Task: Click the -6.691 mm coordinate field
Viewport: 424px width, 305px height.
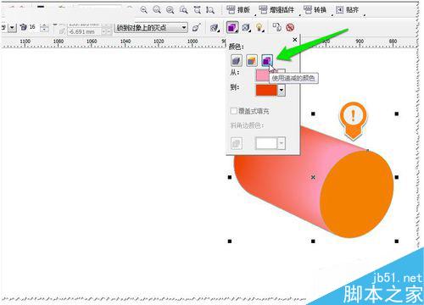Action: tap(84, 31)
